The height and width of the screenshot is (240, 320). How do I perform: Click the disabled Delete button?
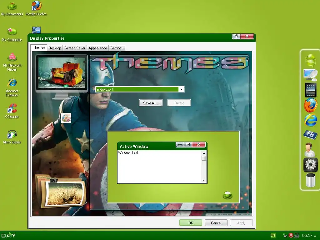pos(179,103)
